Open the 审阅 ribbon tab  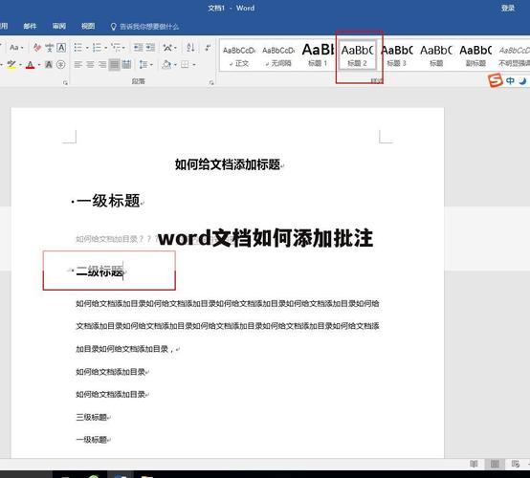click(x=58, y=26)
